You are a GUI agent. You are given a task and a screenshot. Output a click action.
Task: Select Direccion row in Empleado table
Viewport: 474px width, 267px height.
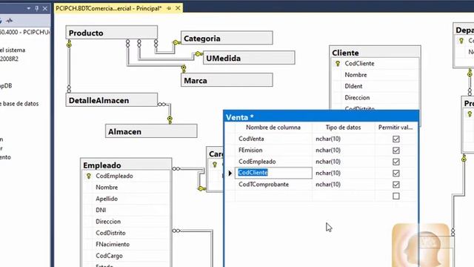(x=126, y=222)
